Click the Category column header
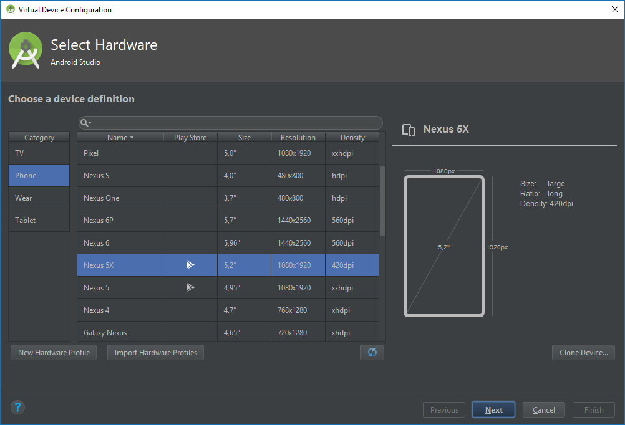Screen dimensions: 625x425 pos(39,138)
